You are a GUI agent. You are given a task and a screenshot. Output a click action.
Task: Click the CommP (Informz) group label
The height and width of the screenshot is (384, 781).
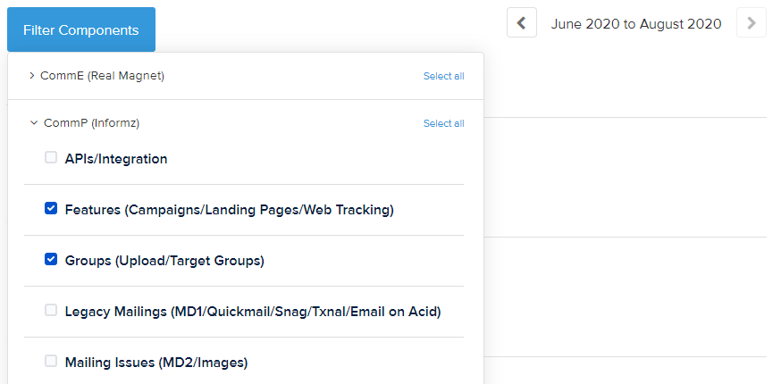tap(92, 123)
